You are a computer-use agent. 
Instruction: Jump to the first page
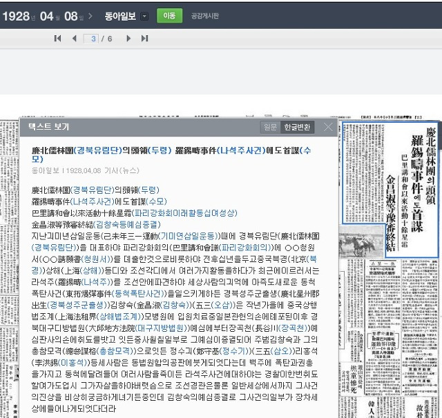click(57, 38)
